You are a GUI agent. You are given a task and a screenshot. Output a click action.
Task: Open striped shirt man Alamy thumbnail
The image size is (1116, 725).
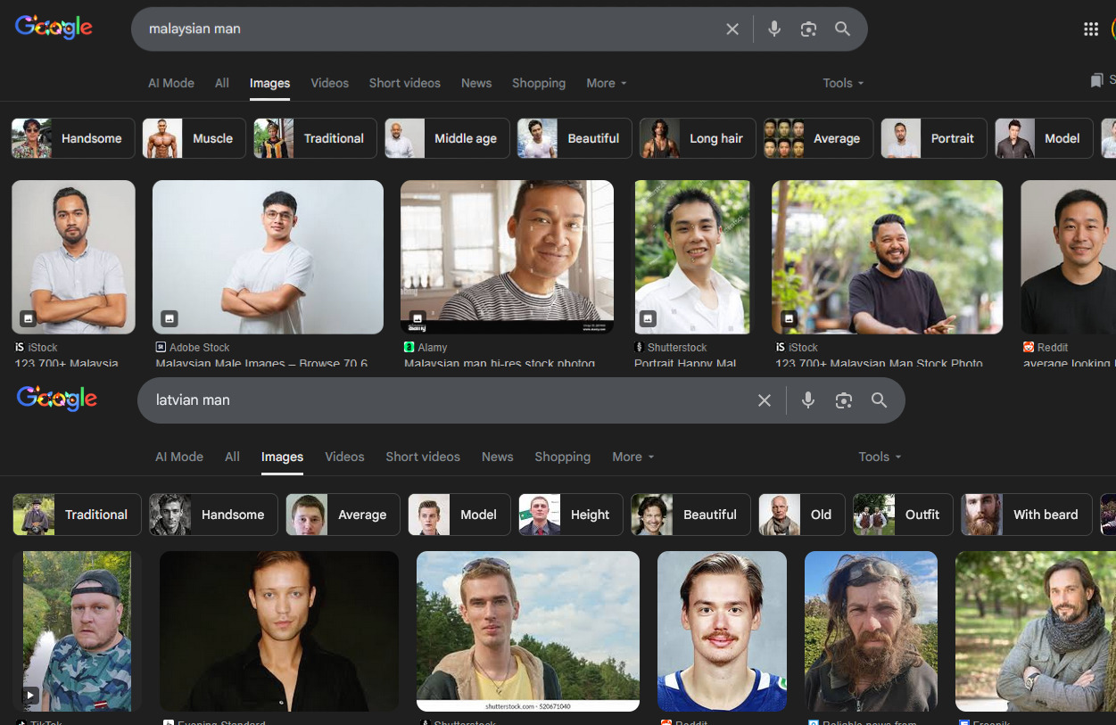click(507, 257)
